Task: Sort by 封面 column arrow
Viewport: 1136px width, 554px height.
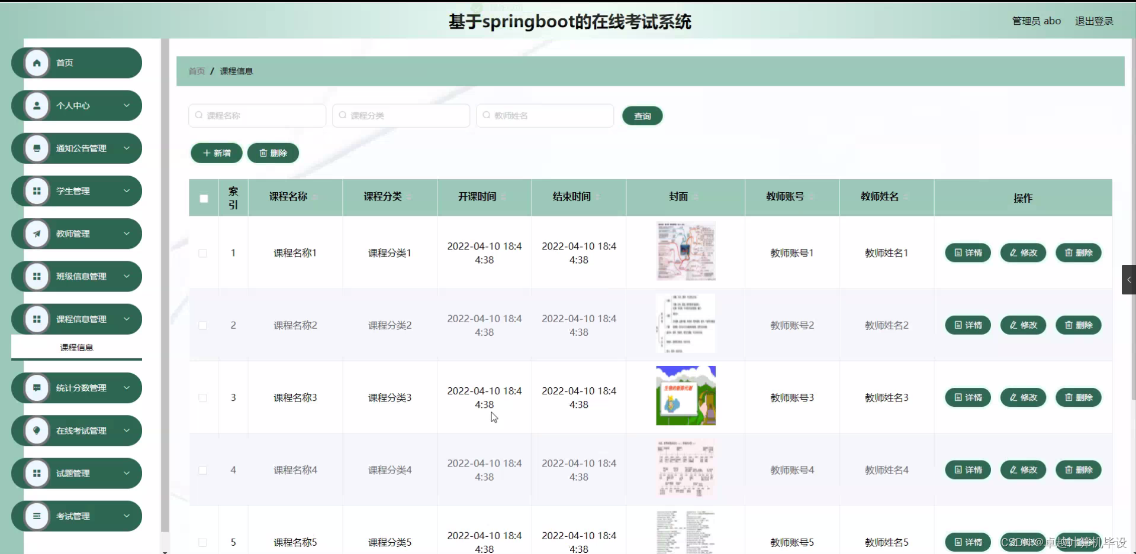Action: click(696, 197)
